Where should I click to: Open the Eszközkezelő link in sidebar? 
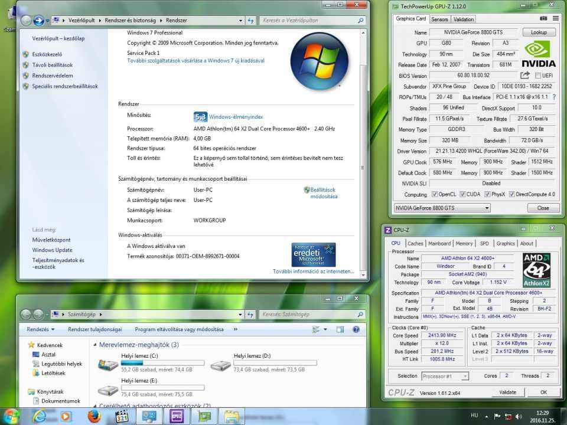click(48, 54)
